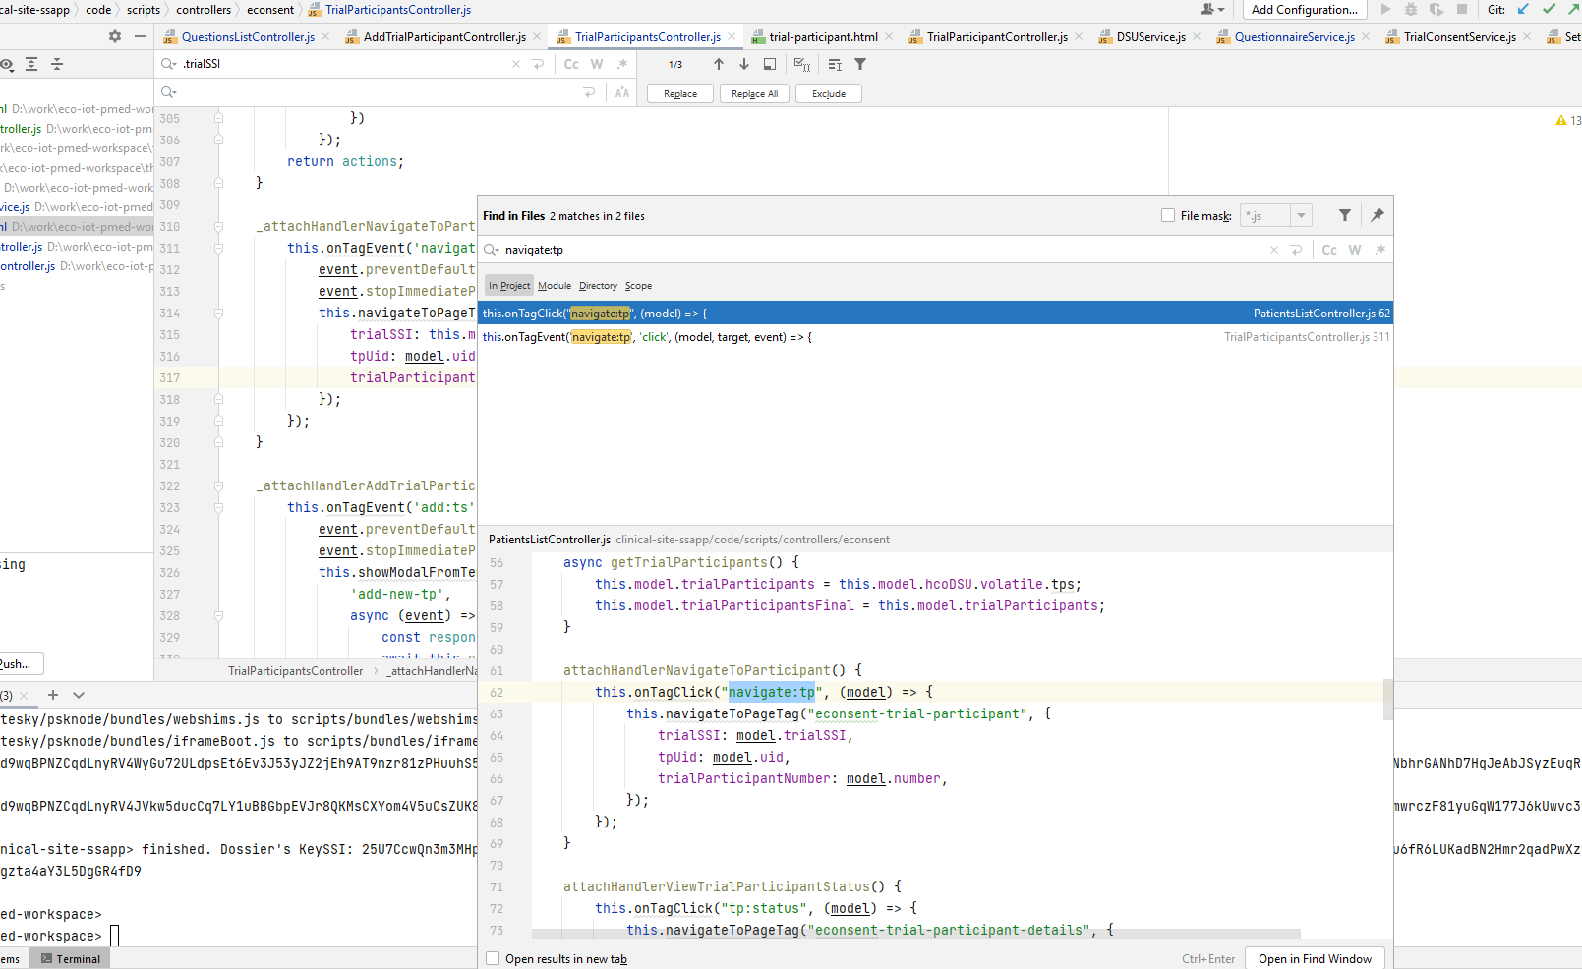
Task: Click Add Configuration button
Action: pos(1304,9)
